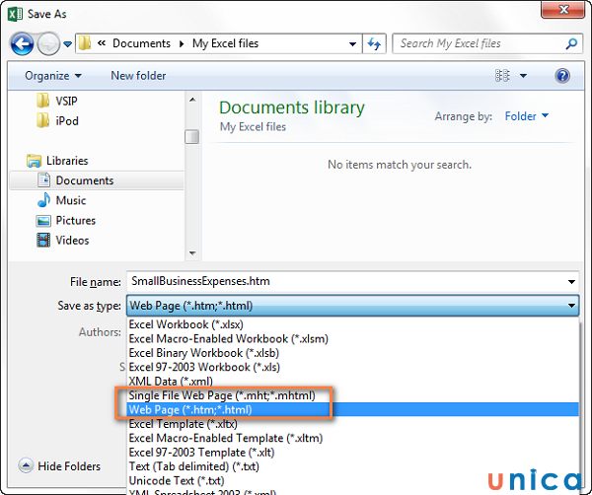Choose Excel 97-2003 Workbook (*.xls)
Screen dimensions: 592x495
[x=352, y=367]
